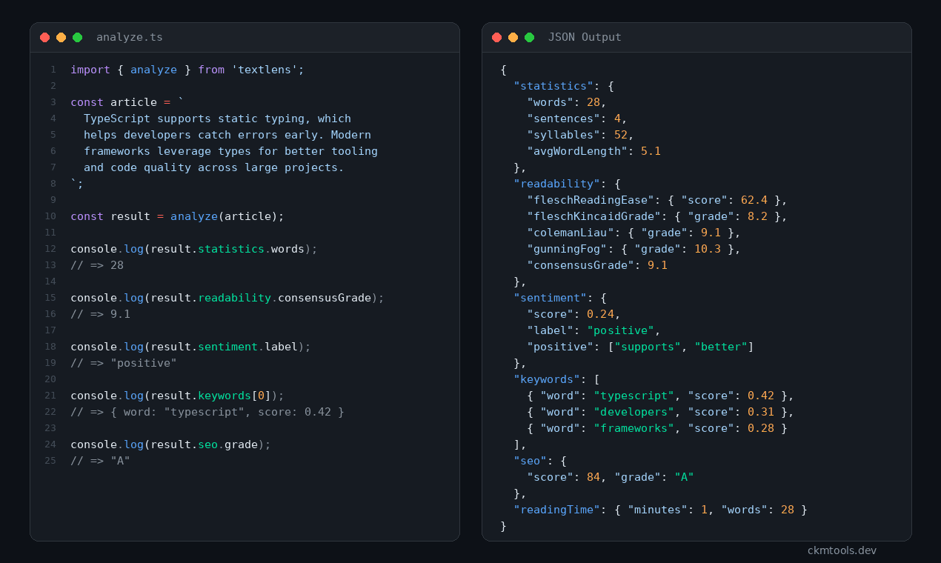Screen dimensions: 941x563
Task: Click line number 21 in the gutter
Action: tap(50, 396)
